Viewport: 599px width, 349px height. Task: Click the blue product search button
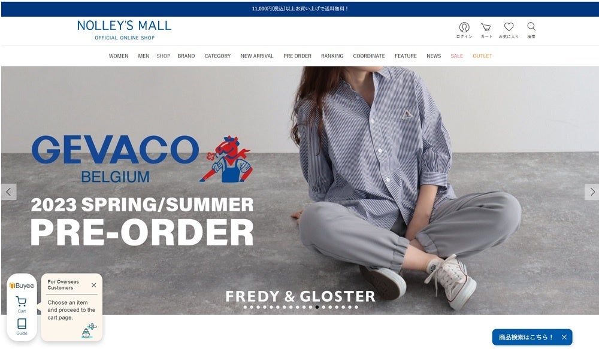pyautogui.click(x=526, y=337)
